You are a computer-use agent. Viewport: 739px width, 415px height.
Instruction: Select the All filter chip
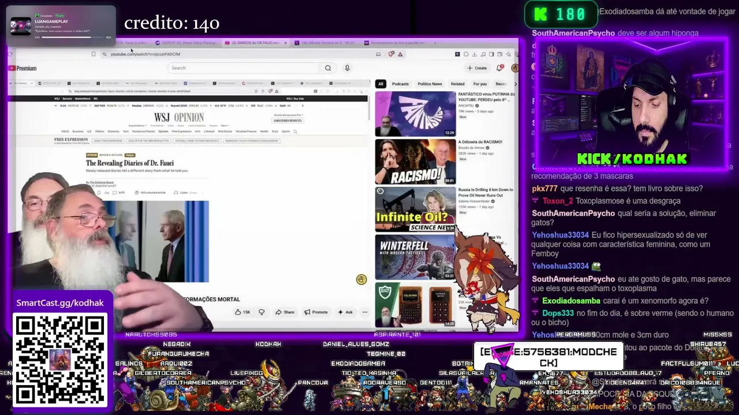(x=380, y=84)
